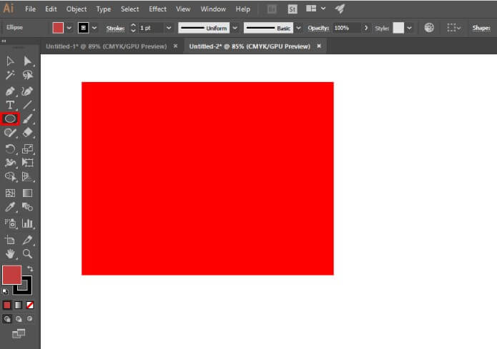497x349 pixels.
Task: Choose the Slice tool
Action: point(28,240)
